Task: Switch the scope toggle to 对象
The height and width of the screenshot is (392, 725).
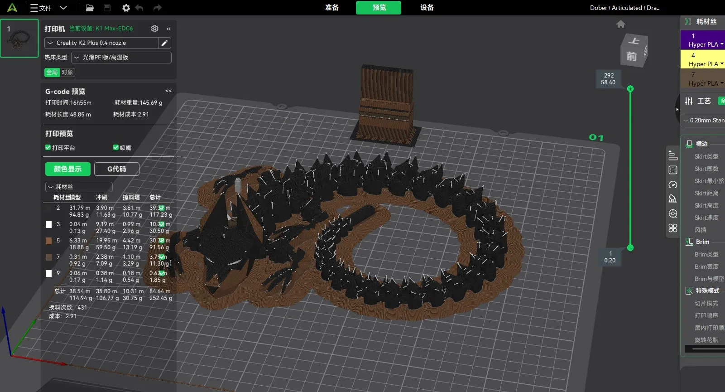Action: 67,73
